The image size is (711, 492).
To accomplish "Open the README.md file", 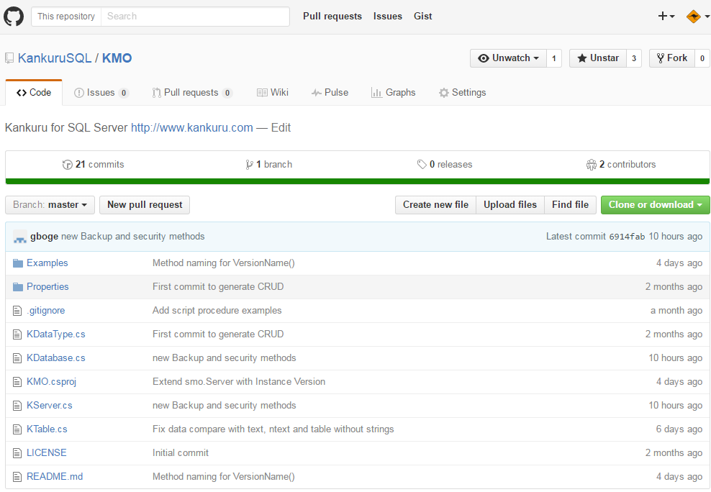I will coord(55,477).
